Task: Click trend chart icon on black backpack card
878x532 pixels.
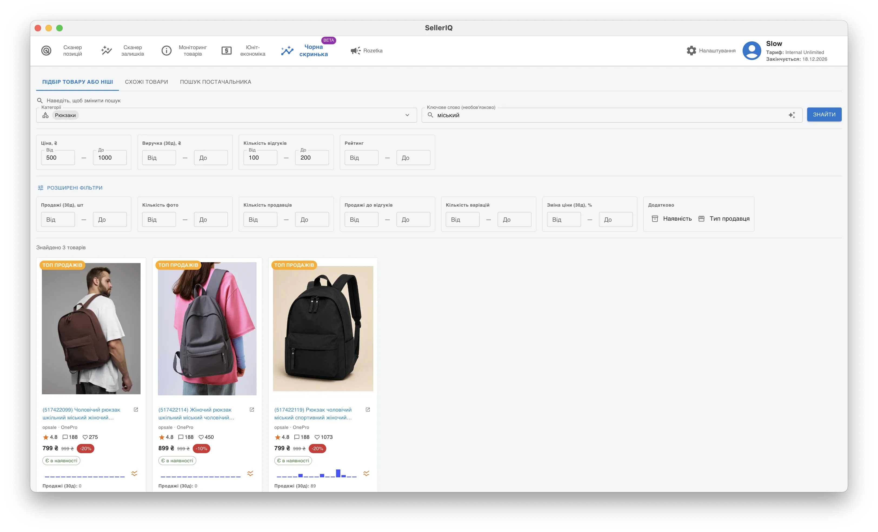Action: pos(366,473)
